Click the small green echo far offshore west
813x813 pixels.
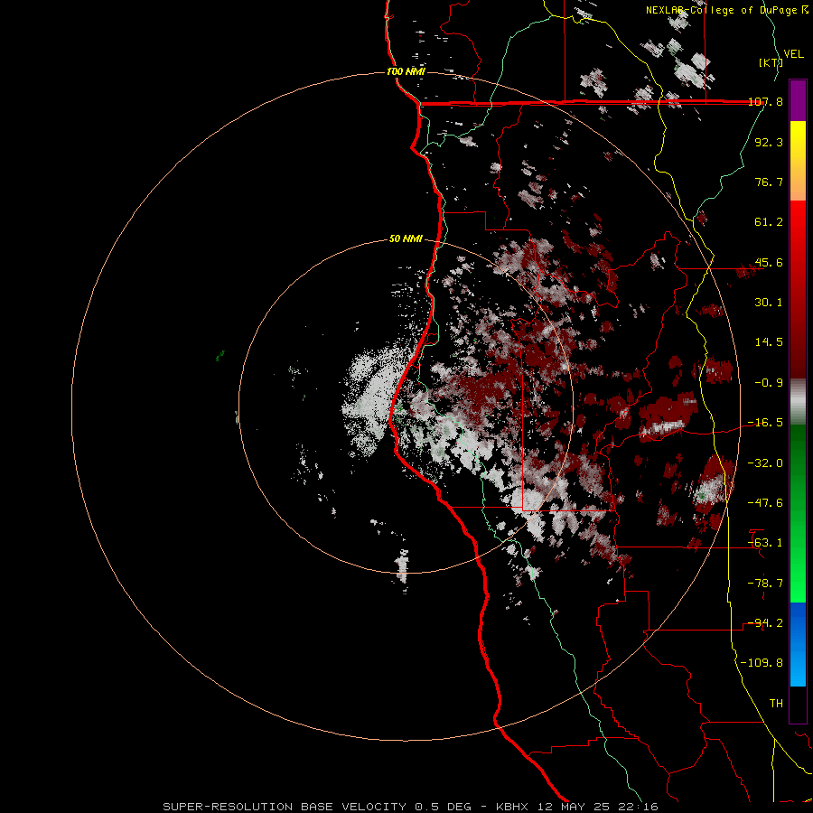[x=220, y=356]
